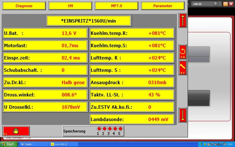Select storage slot 5 red indicator

click(120, 129)
